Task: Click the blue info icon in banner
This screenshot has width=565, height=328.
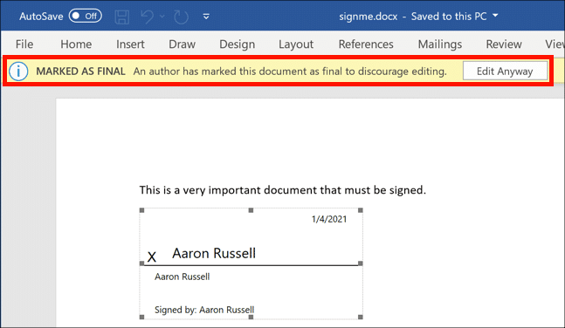Action: click(18, 71)
